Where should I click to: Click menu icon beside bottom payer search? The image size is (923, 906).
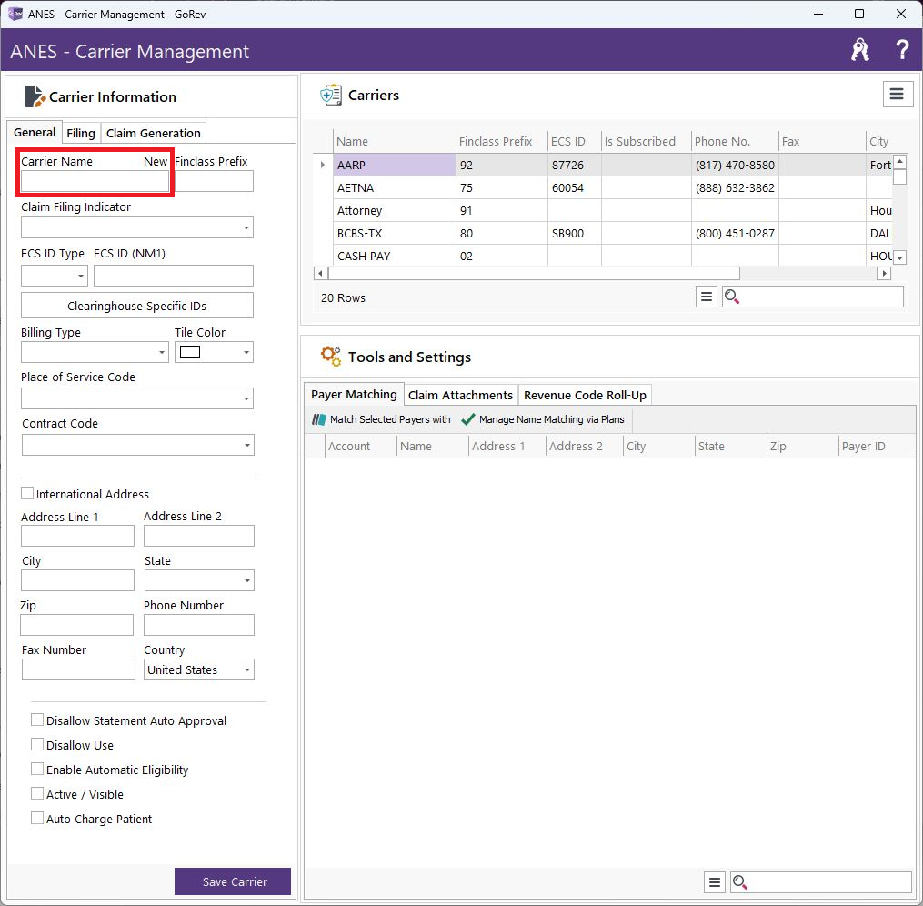[715, 882]
